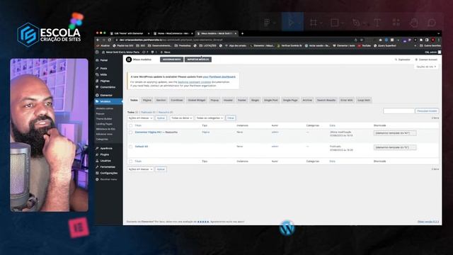Open the Ferramentas menu icon

coord(97,167)
